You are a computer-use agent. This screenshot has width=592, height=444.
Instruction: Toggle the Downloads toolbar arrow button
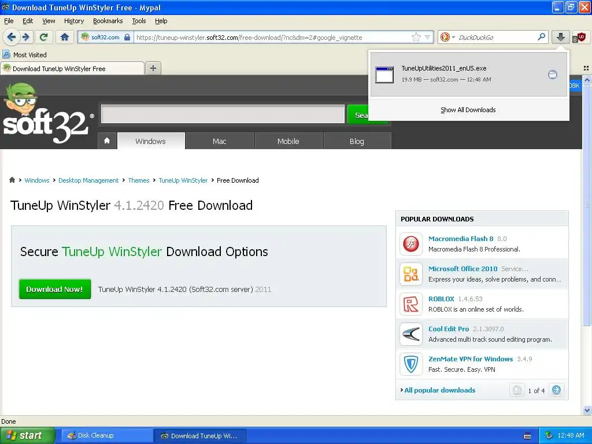(560, 37)
